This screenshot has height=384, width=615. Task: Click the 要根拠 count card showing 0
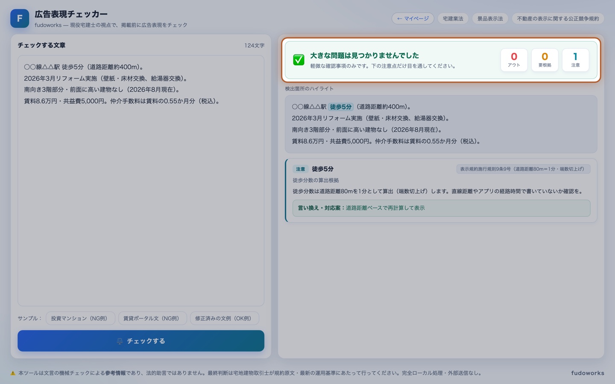545,60
